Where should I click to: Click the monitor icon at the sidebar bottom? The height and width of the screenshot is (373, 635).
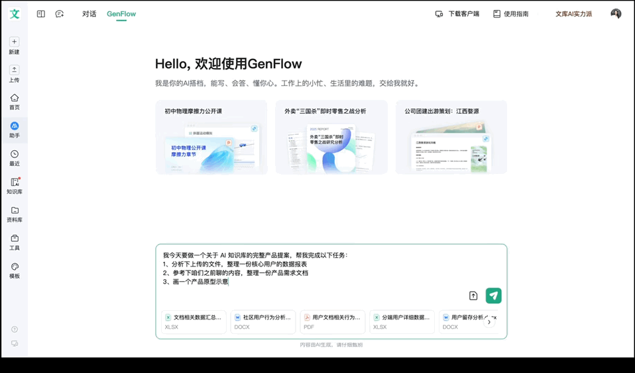point(15,343)
